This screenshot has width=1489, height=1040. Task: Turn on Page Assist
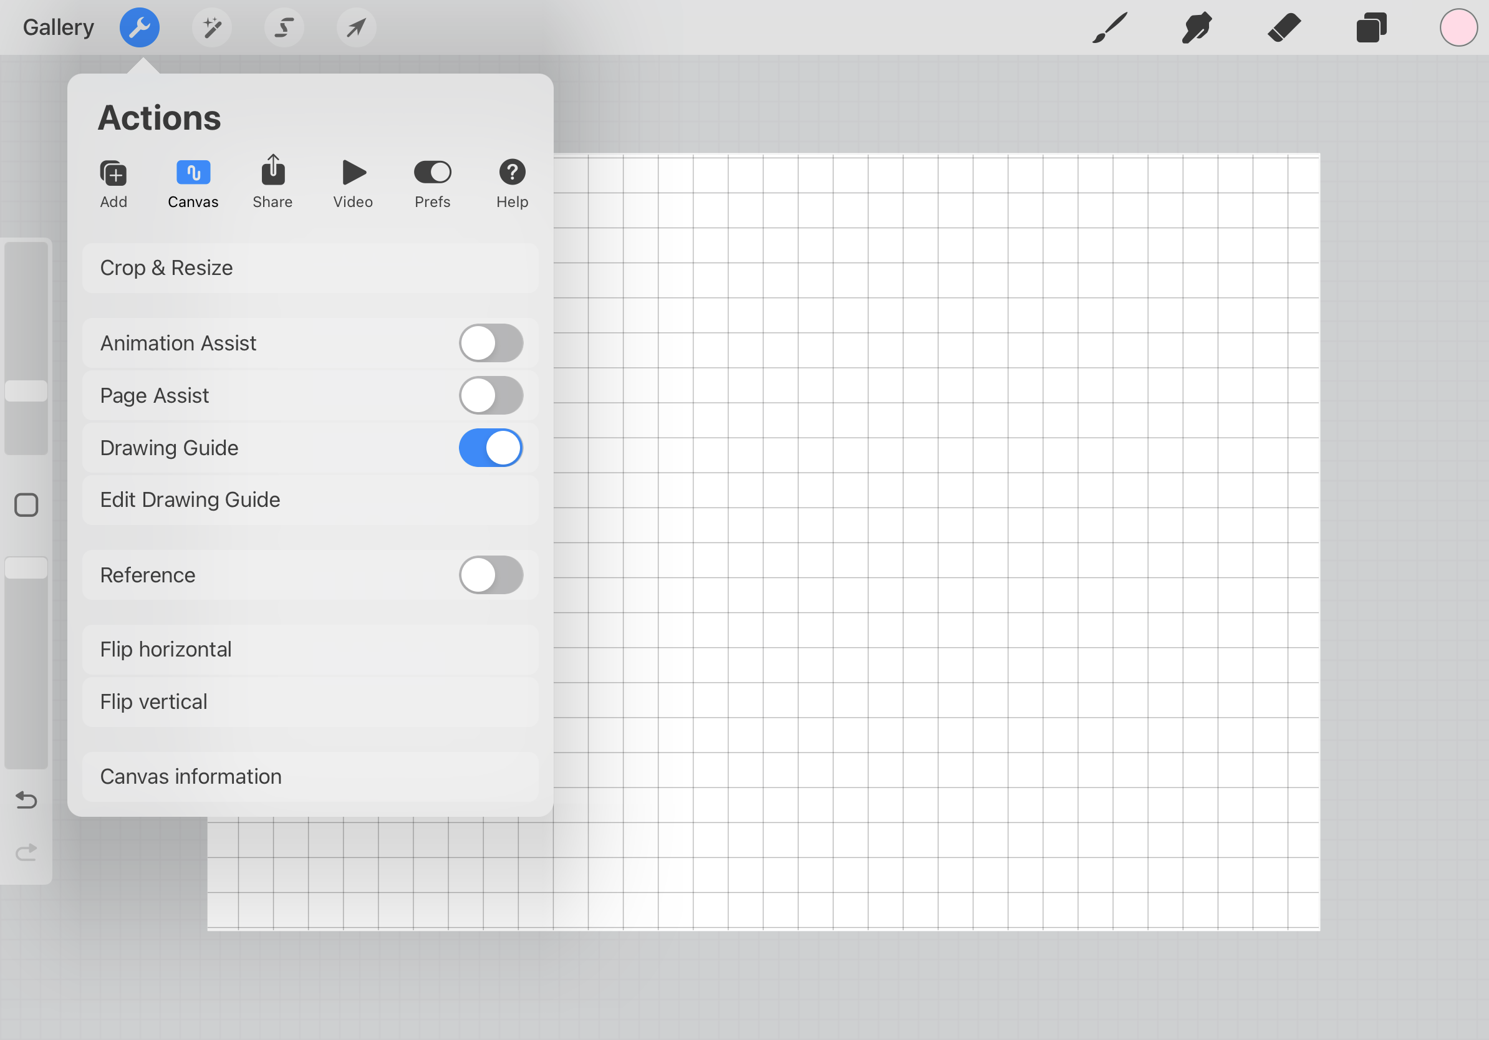[491, 395]
